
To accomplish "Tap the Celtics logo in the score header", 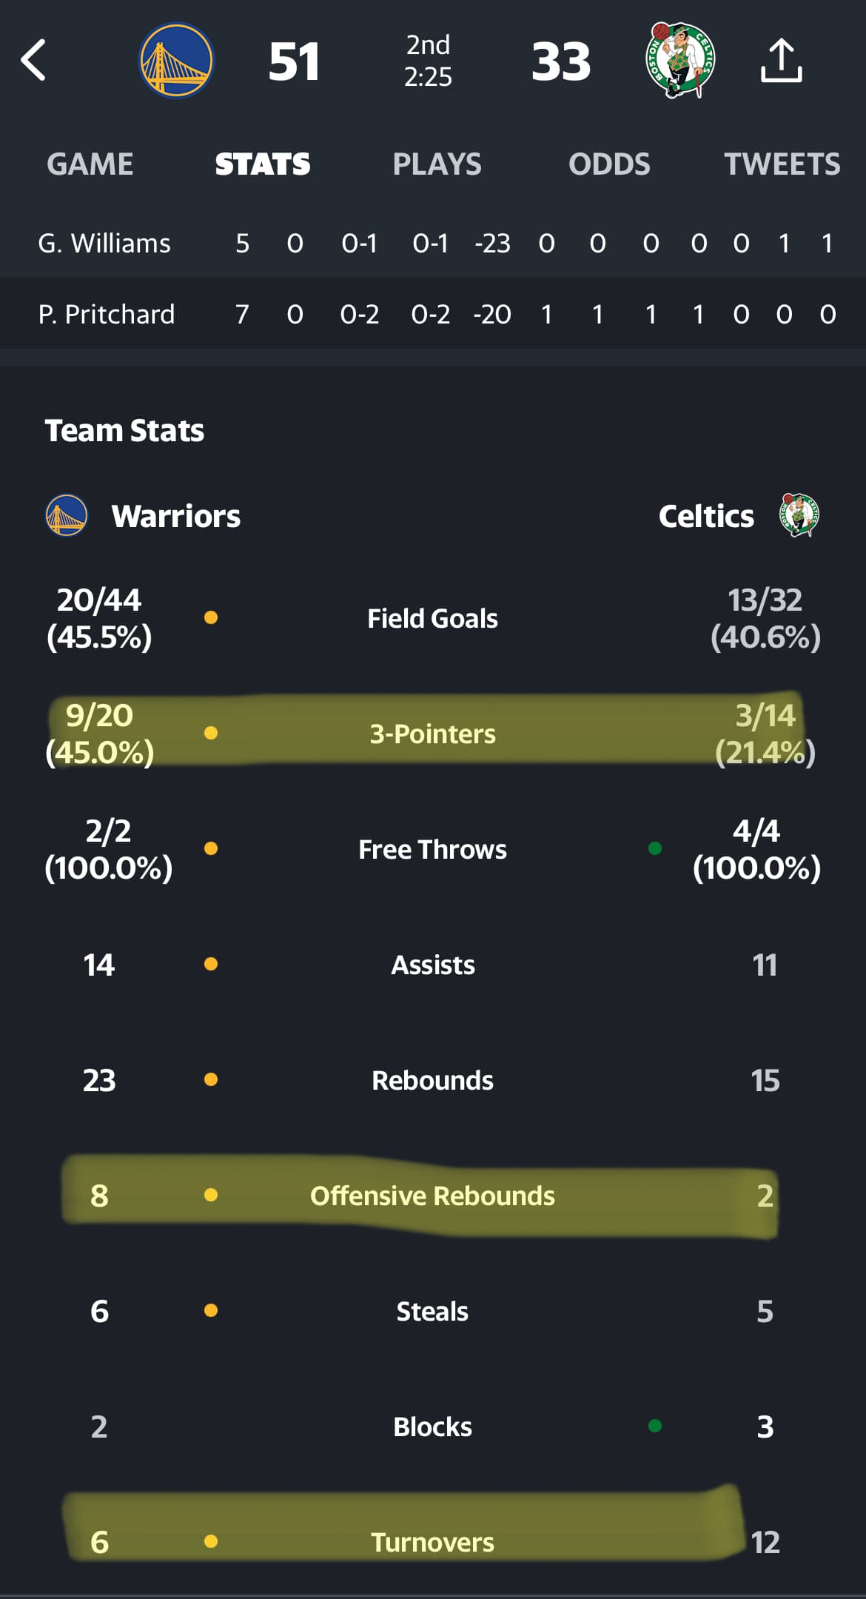I will (x=679, y=60).
